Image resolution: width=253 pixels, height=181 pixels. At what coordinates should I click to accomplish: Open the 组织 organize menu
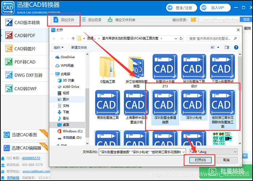59,47
